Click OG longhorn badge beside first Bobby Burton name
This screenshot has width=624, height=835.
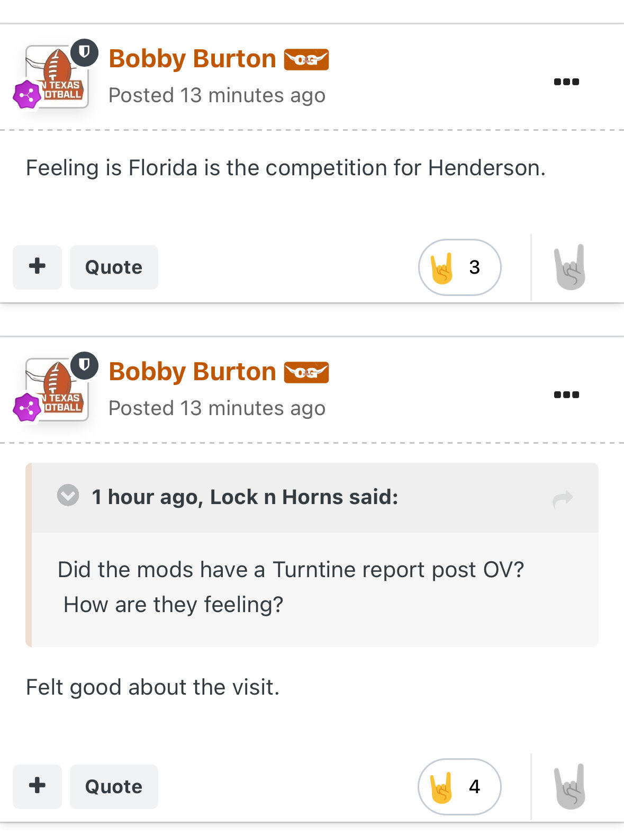pyautogui.click(x=306, y=59)
